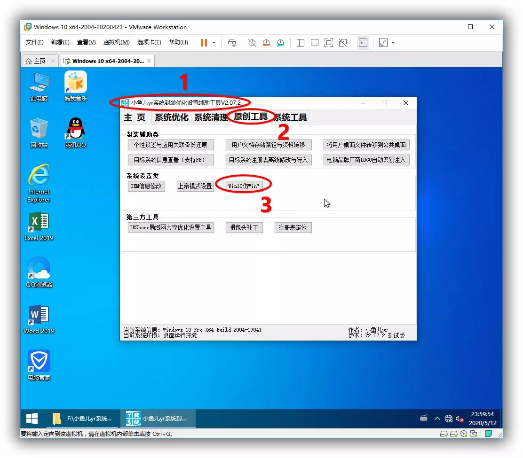This screenshot has height=458, width=523.
Task: Open the suspend power options dropdown arrow
Action: [214, 43]
